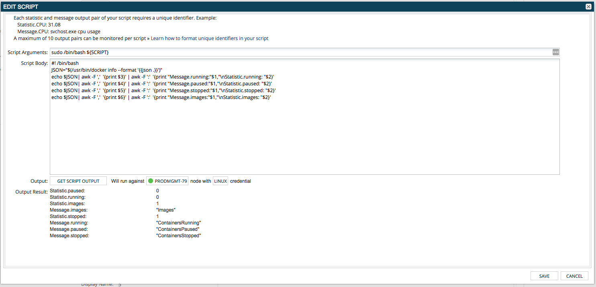Click the Message.images output row
Viewport: 596px width, 287px height.
click(113, 210)
